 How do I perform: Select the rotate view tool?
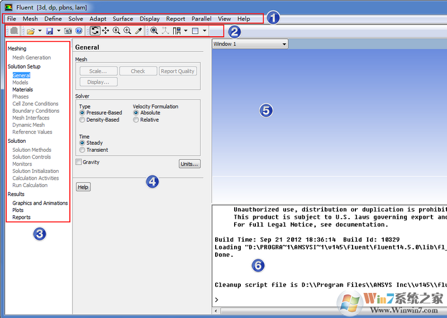click(x=95, y=31)
